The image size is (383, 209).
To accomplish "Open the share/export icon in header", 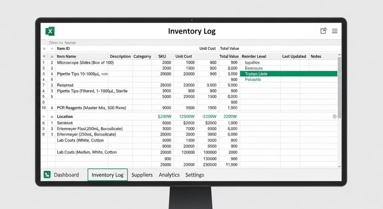I will pos(323,31).
